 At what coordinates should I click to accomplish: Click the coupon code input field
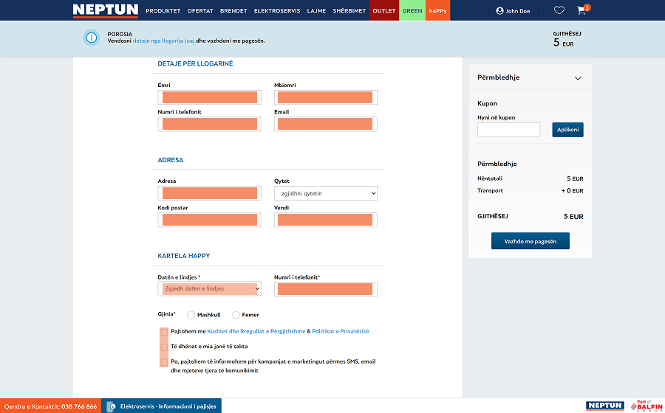[x=508, y=130]
